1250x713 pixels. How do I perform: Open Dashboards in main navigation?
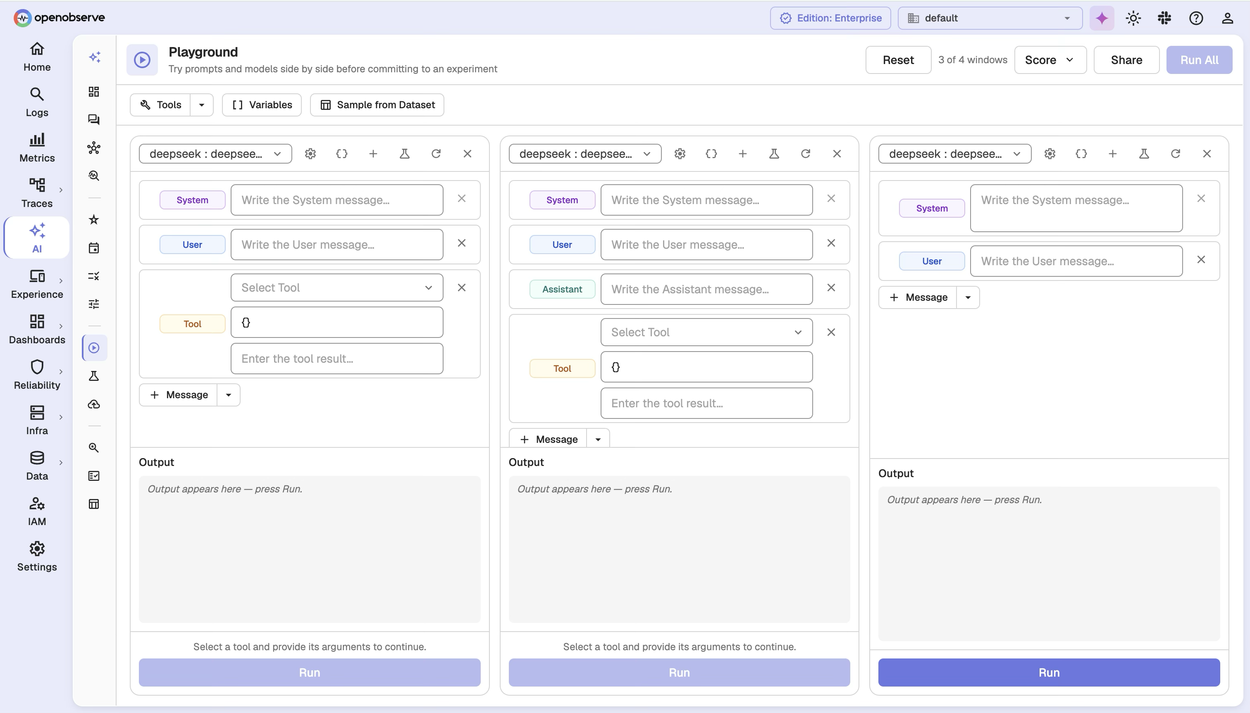(x=37, y=330)
